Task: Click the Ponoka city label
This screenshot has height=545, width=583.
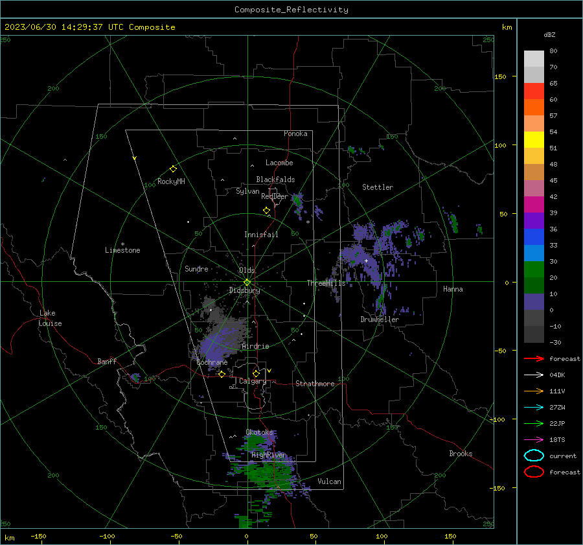Action: pyautogui.click(x=295, y=133)
